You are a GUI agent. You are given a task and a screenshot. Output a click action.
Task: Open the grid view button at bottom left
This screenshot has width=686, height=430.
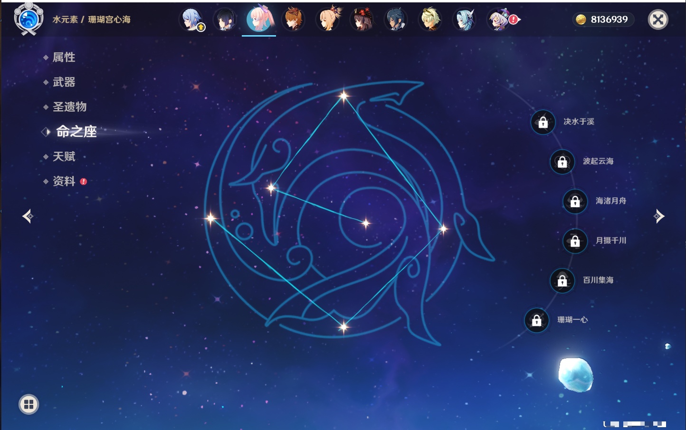point(29,404)
